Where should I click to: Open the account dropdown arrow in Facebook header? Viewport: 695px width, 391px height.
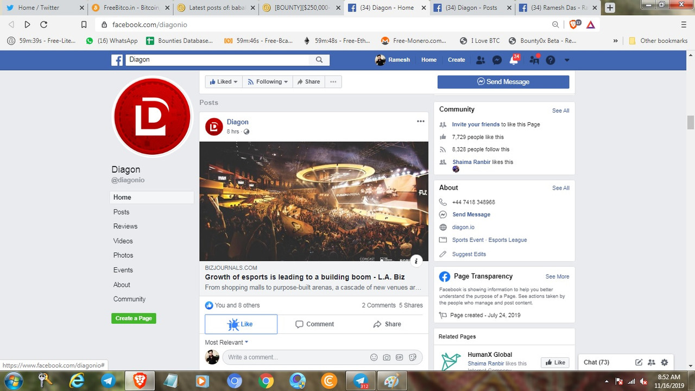pos(567,60)
